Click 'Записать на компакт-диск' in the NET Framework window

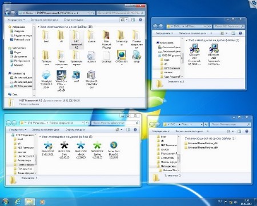pos(192,33)
